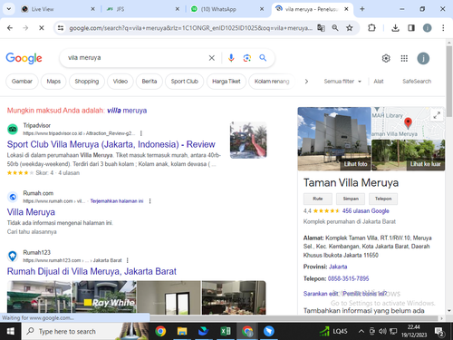Click the blue search magnifier button
The height and width of the screenshot is (340, 453).
click(x=263, y=58)
